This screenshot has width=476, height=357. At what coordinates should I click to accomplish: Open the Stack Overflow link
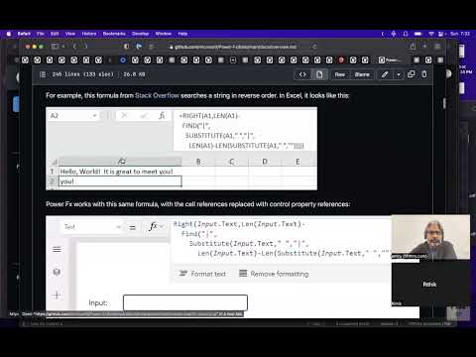point(157,95)
